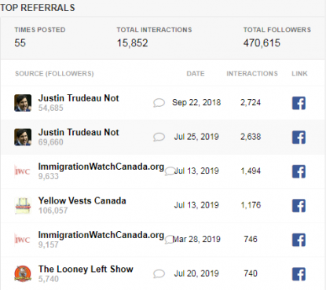Open Facebook link for Yellow Vests Canada
326x290 pixels.
299,206
